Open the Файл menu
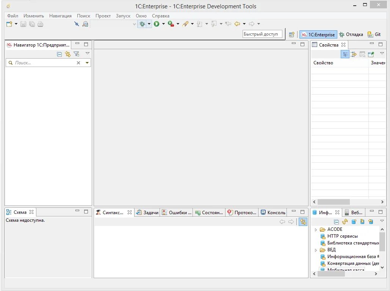 [x=13, y=16]
